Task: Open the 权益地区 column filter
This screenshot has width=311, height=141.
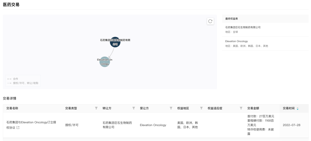Action: click(201, 108)
